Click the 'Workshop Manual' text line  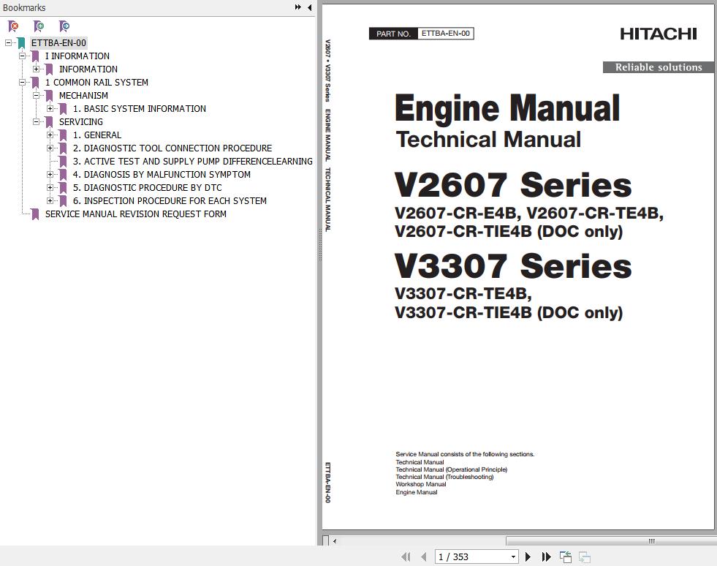(x=421, y=484)
